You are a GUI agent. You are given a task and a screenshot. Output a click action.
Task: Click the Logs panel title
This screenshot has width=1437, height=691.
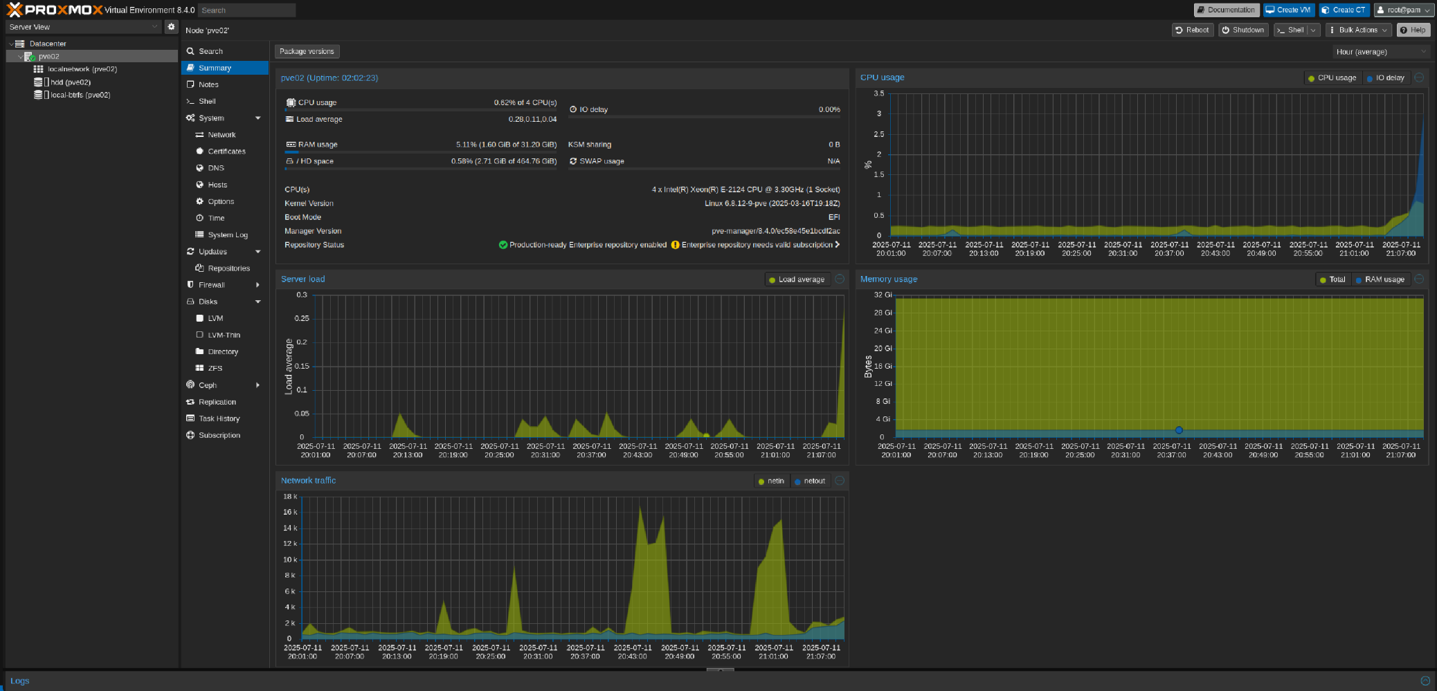coord(19,681)
